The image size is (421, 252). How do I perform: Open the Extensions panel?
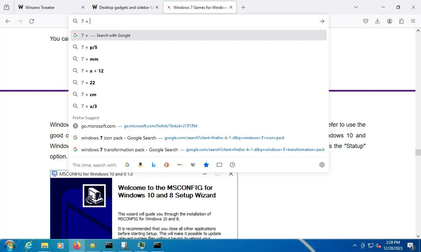click(401, 21)
